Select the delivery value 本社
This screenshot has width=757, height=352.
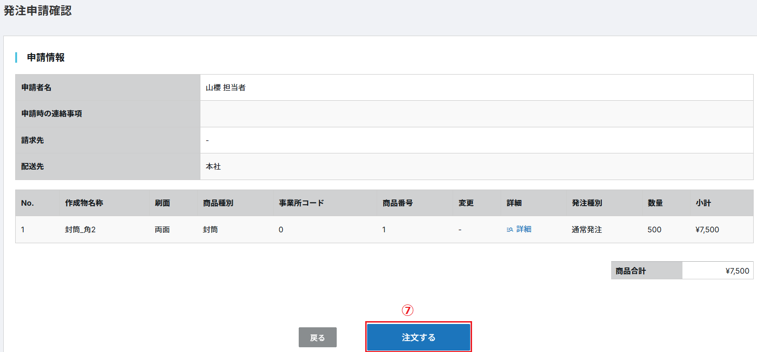coord(213,166)
